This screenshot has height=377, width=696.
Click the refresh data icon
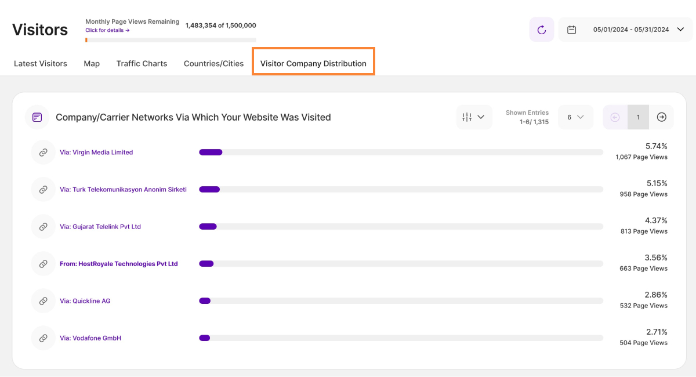tap(542, 30)
